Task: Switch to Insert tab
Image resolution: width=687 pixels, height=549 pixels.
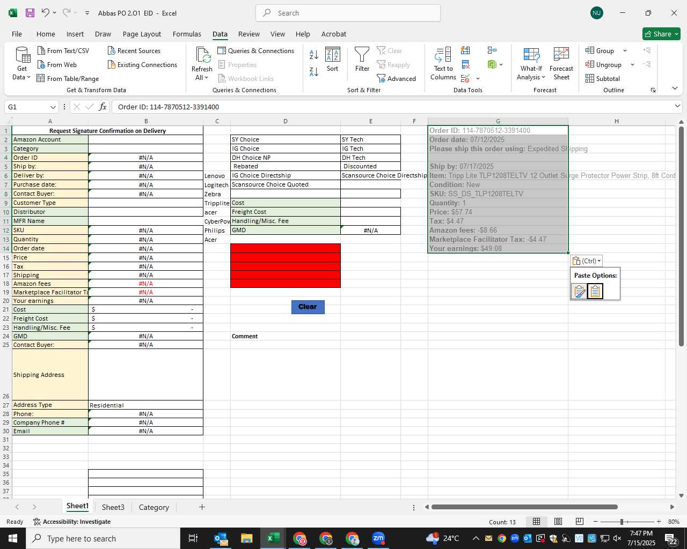Action: [x=75, y=34]
